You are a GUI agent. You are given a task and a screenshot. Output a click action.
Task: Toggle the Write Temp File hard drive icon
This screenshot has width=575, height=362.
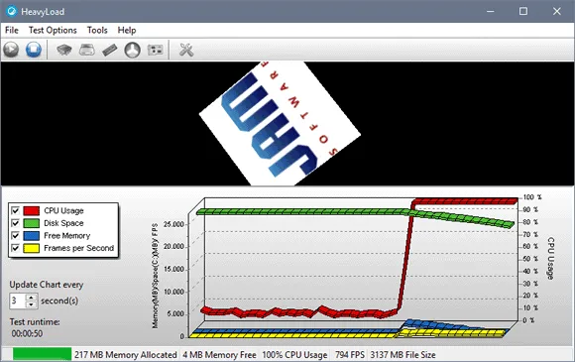click(87, 50)
